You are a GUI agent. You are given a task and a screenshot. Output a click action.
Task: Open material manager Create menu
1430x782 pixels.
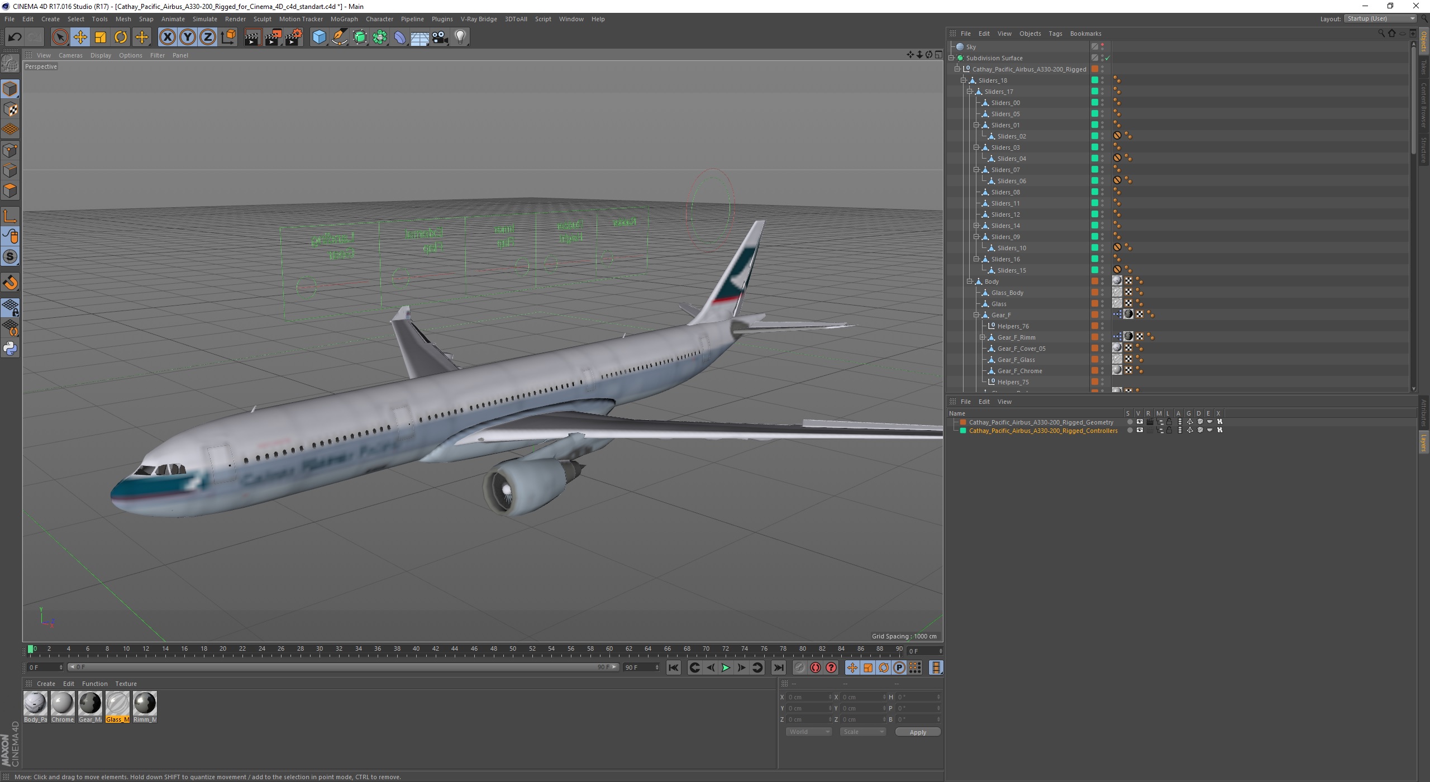click(46, 684)
